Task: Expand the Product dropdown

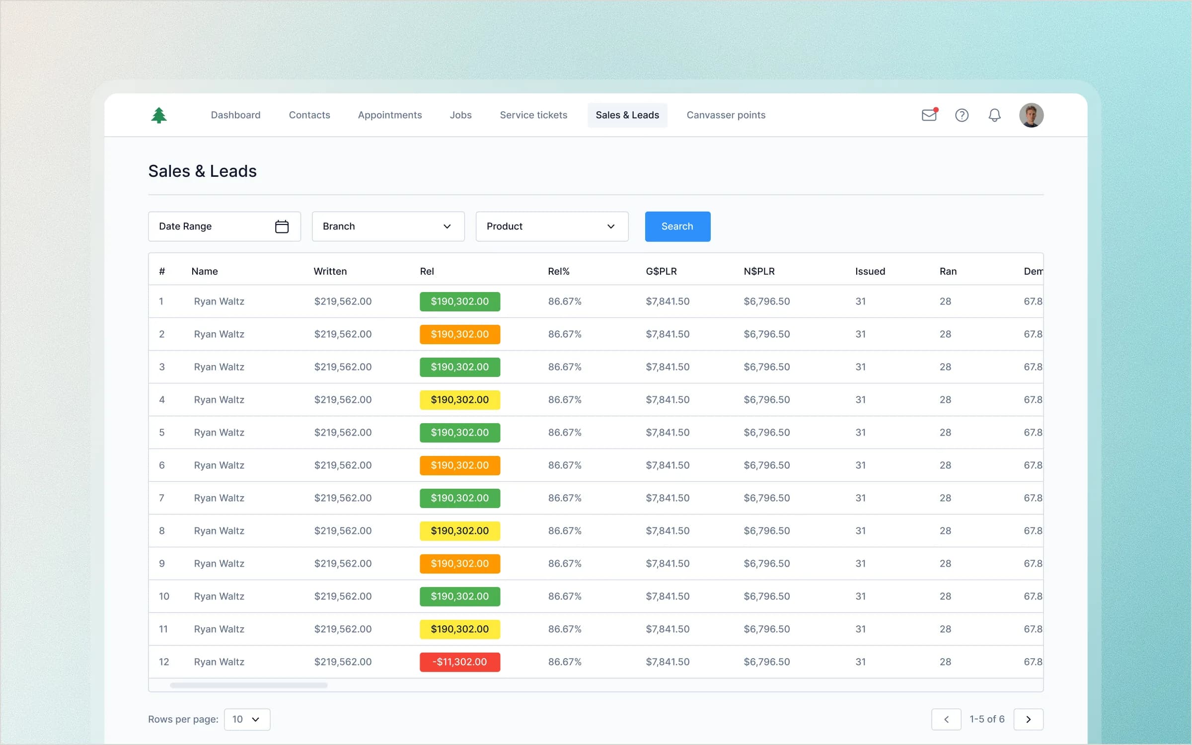Action: pos(552,226)
